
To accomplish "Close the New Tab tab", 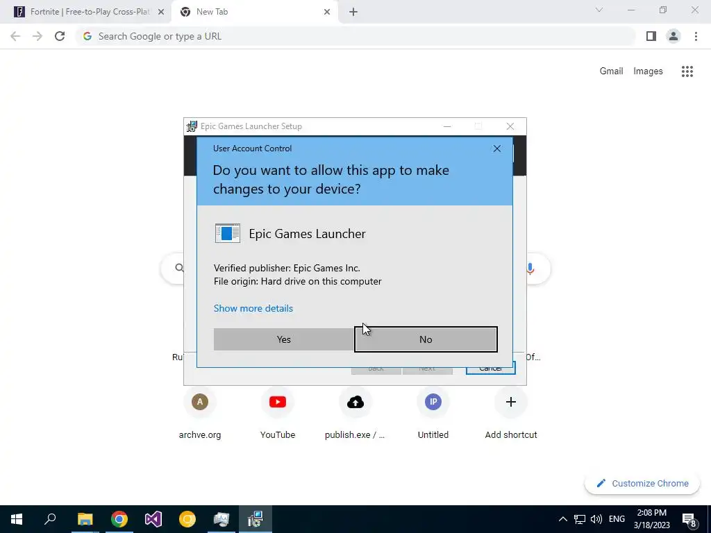I will tap(327, 12).
